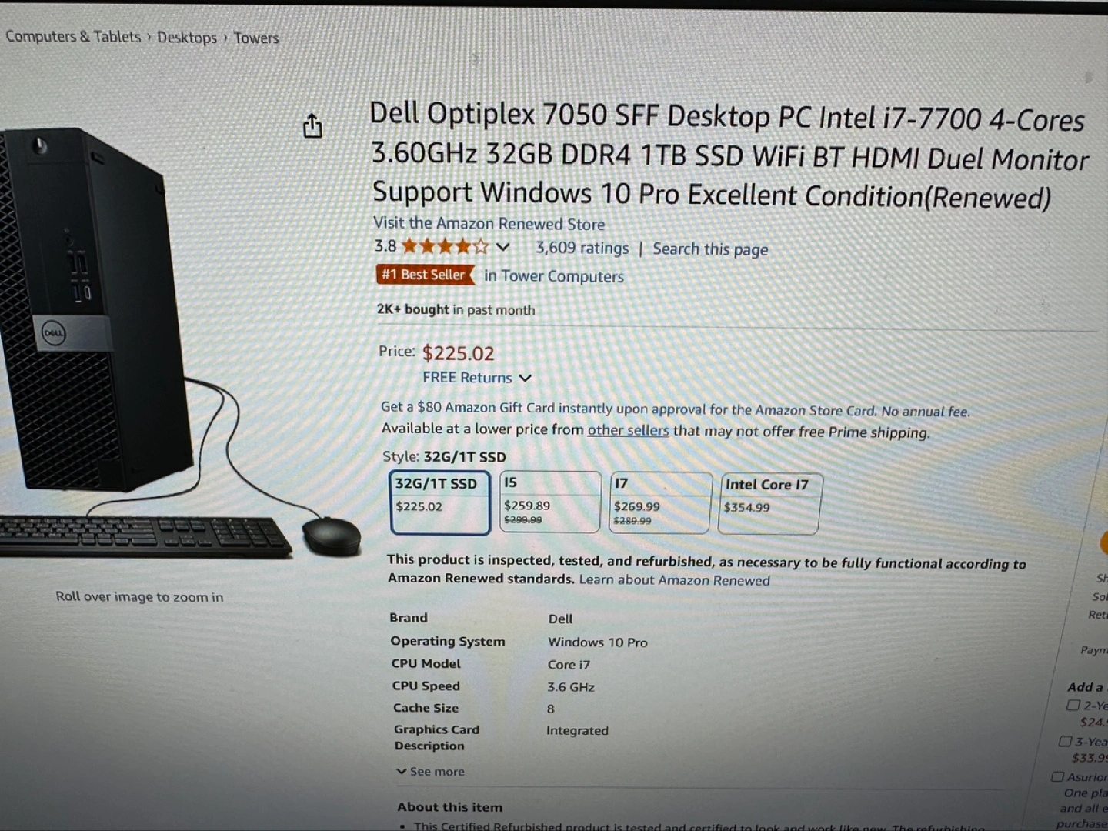Image resolution: width=1108 pixels, height=831 pixels.
Task: Check the 3-Year protection plan box
Action: point(1066,741)
